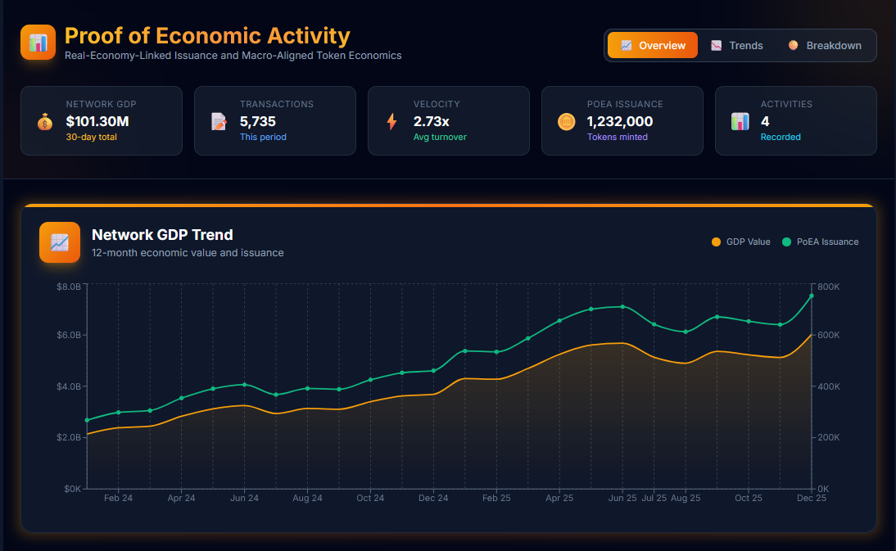Click the orange GDP Value legend dot
This screenshot has height=551, width=896.
click(x=717, y=242)
